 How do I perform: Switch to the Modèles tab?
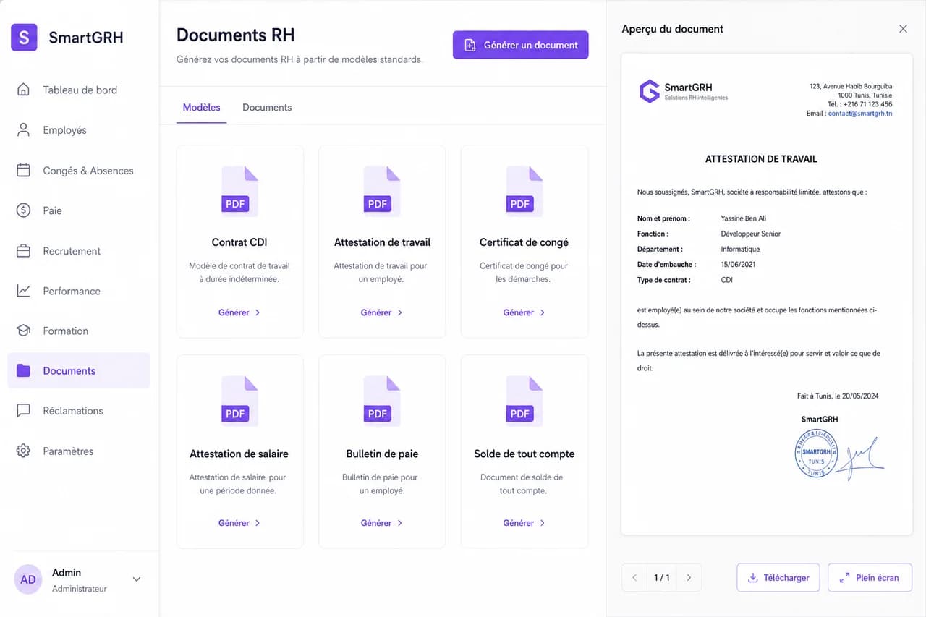point(201,107)
